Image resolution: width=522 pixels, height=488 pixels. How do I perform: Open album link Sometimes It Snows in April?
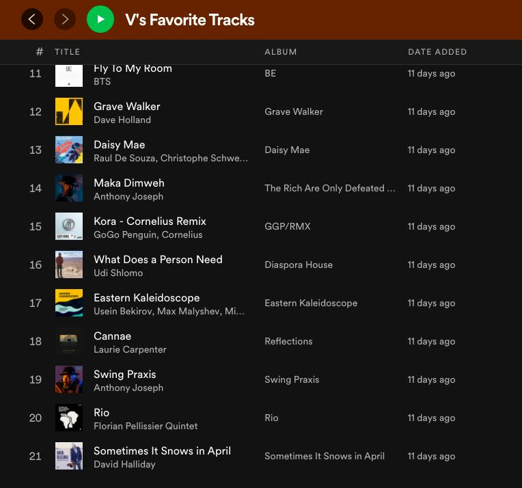[x=325, y=457]
